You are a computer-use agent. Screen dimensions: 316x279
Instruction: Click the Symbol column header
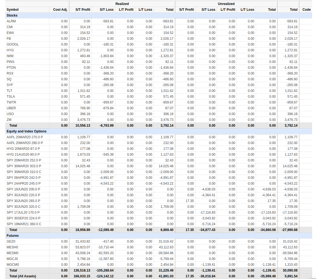click(12, 9)
